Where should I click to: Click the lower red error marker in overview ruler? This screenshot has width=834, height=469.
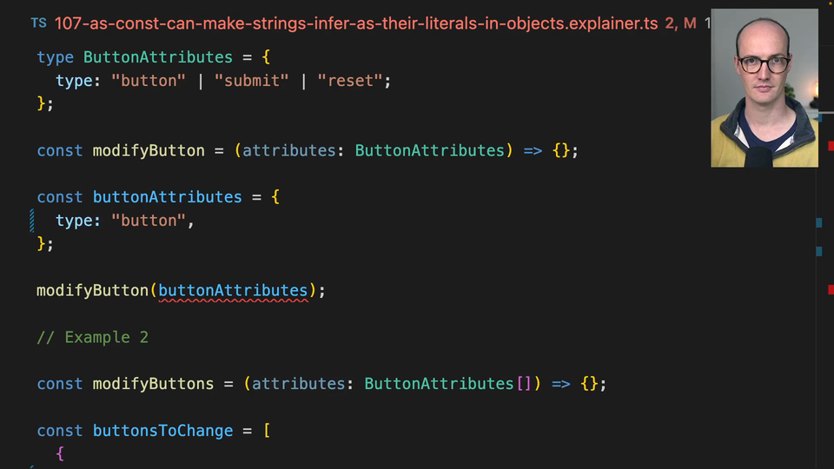point(831,289)
